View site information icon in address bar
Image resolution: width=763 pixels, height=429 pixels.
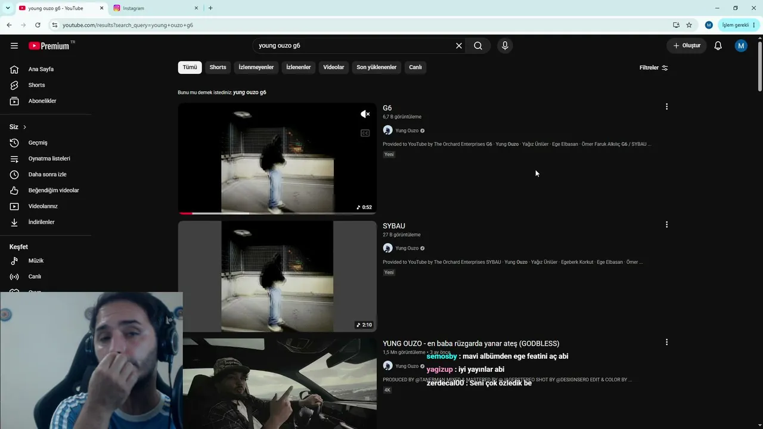point(54,25)
